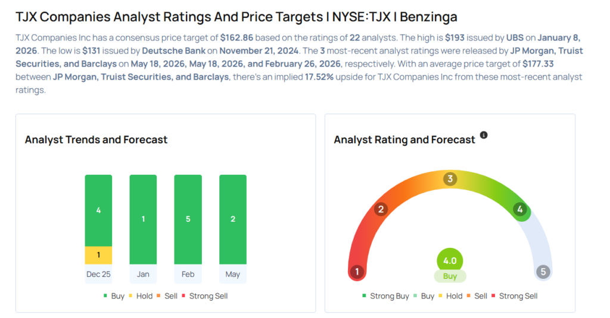Open the Deutsche Bank link in summary

[x=173, y=51]
